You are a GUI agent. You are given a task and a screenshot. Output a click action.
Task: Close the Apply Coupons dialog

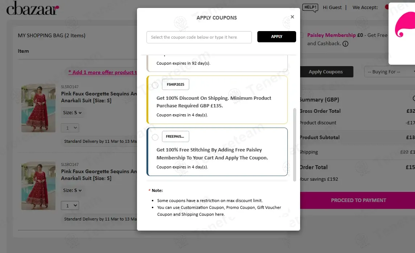coord(292,17)
